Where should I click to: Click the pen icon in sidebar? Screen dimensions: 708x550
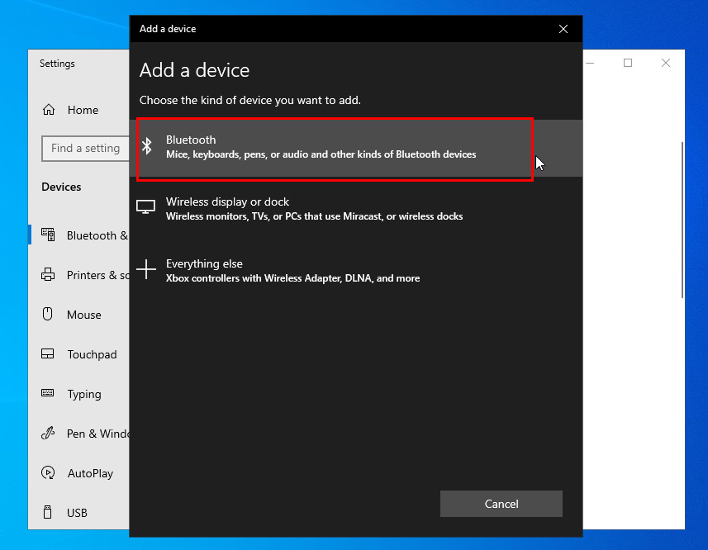click(48, 433)
